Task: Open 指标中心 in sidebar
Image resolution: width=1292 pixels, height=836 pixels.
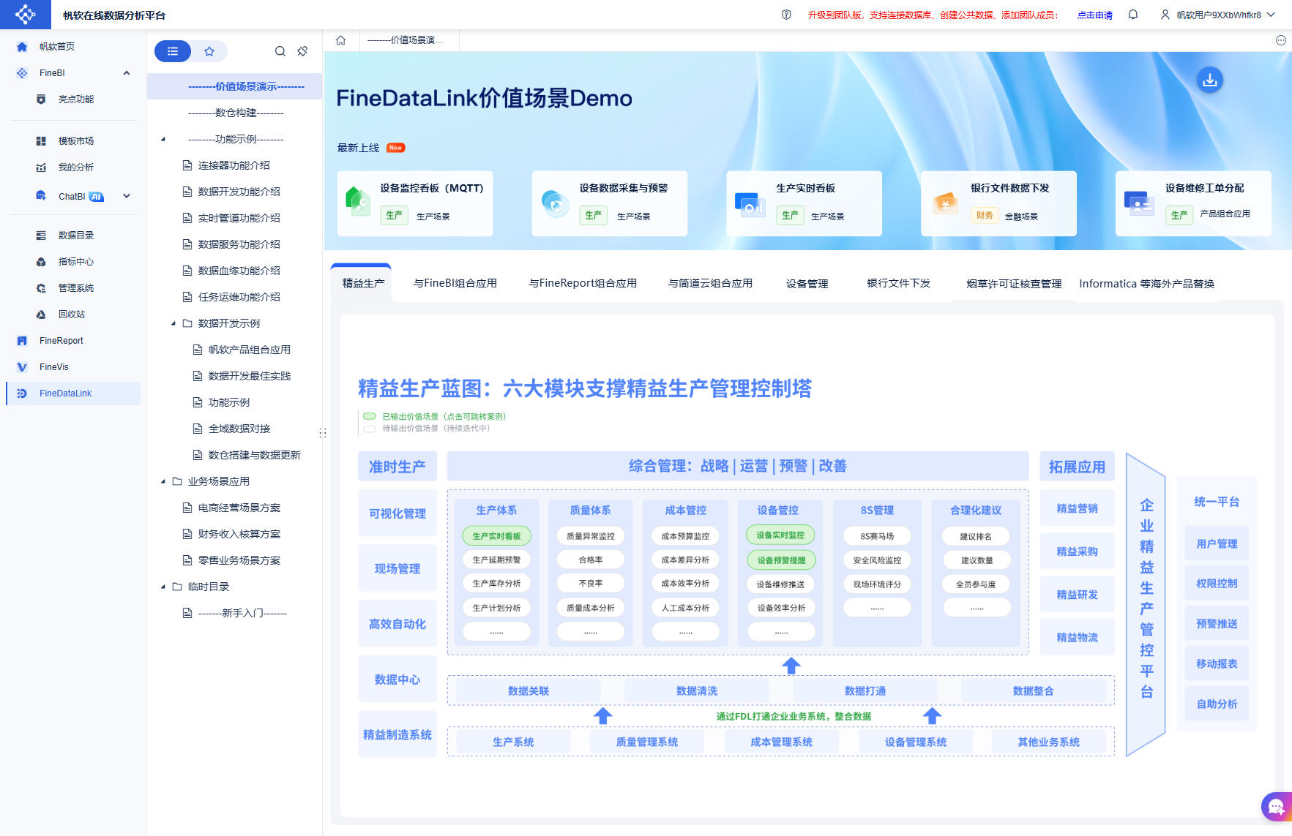Action: [x=76, y=262]
